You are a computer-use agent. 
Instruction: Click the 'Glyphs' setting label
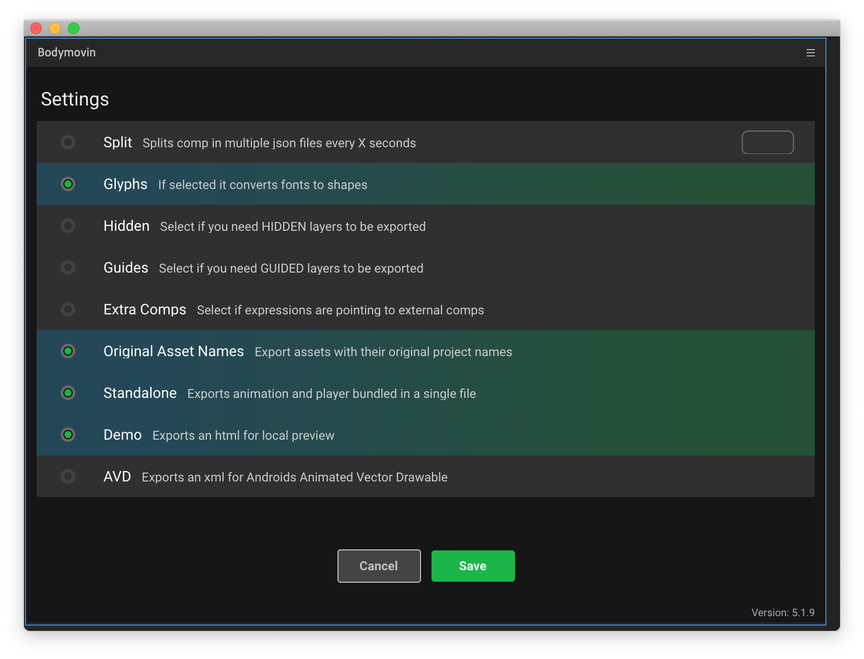tap(125, 184)
